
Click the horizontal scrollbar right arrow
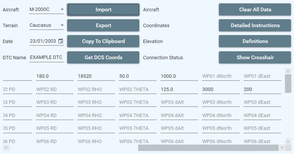[x=282, y=148]
